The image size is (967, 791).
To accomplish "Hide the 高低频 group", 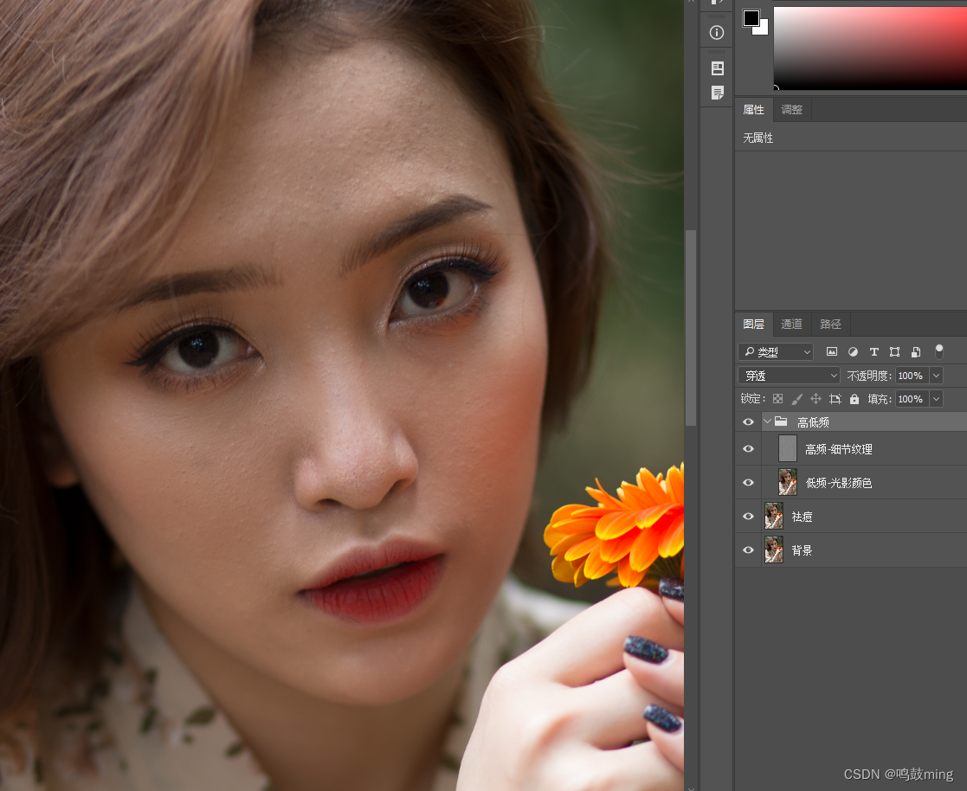I will click(x=748, y=421).
